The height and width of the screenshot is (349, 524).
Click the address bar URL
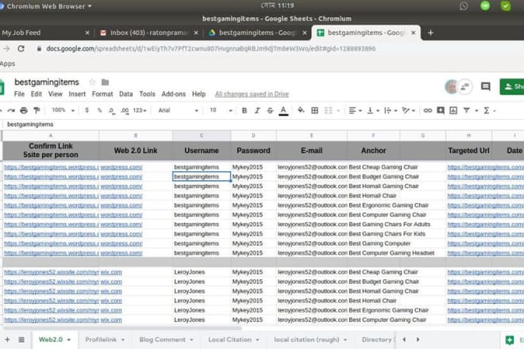click(x=211, y=48)
